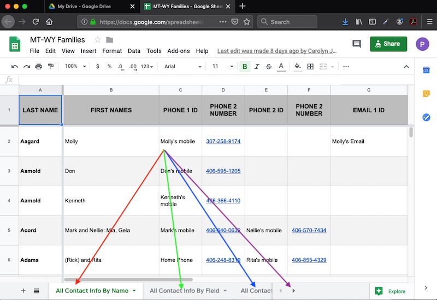The image size is (437, 300).
Task: Click the Explore button
Action: click(390, 291)
